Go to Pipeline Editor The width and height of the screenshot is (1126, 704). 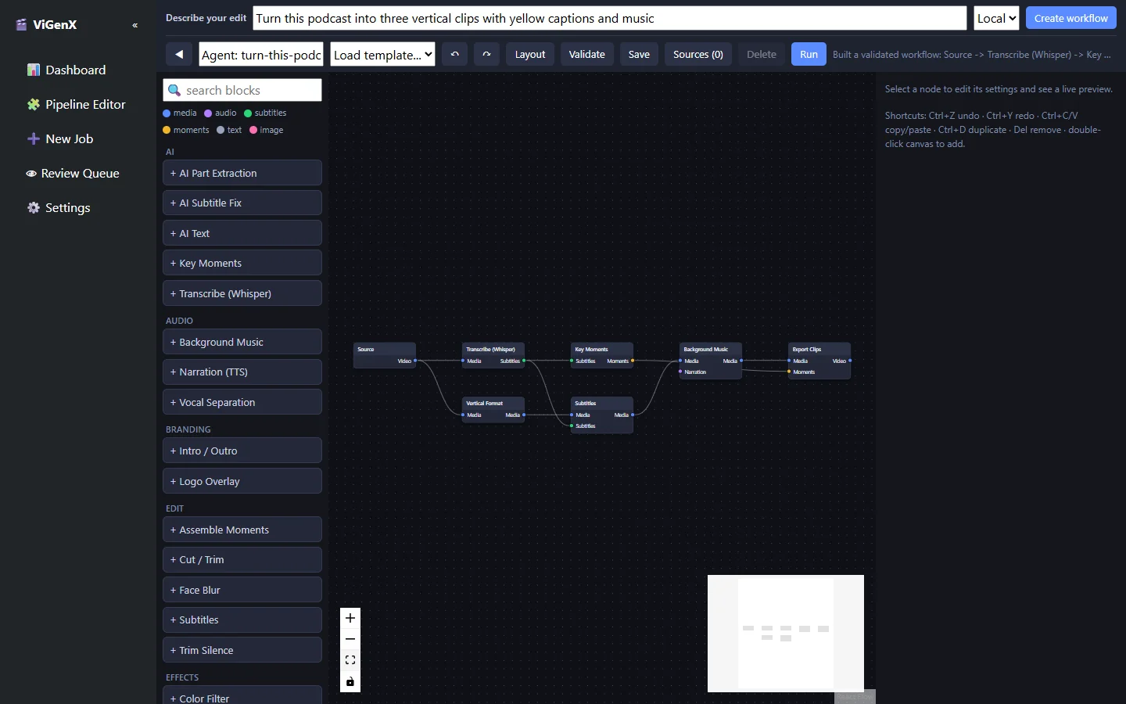77,104
